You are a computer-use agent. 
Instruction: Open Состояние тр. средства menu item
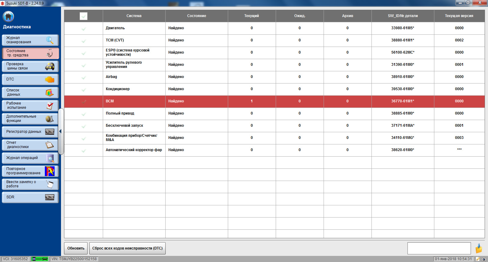[x=30, y=53]
